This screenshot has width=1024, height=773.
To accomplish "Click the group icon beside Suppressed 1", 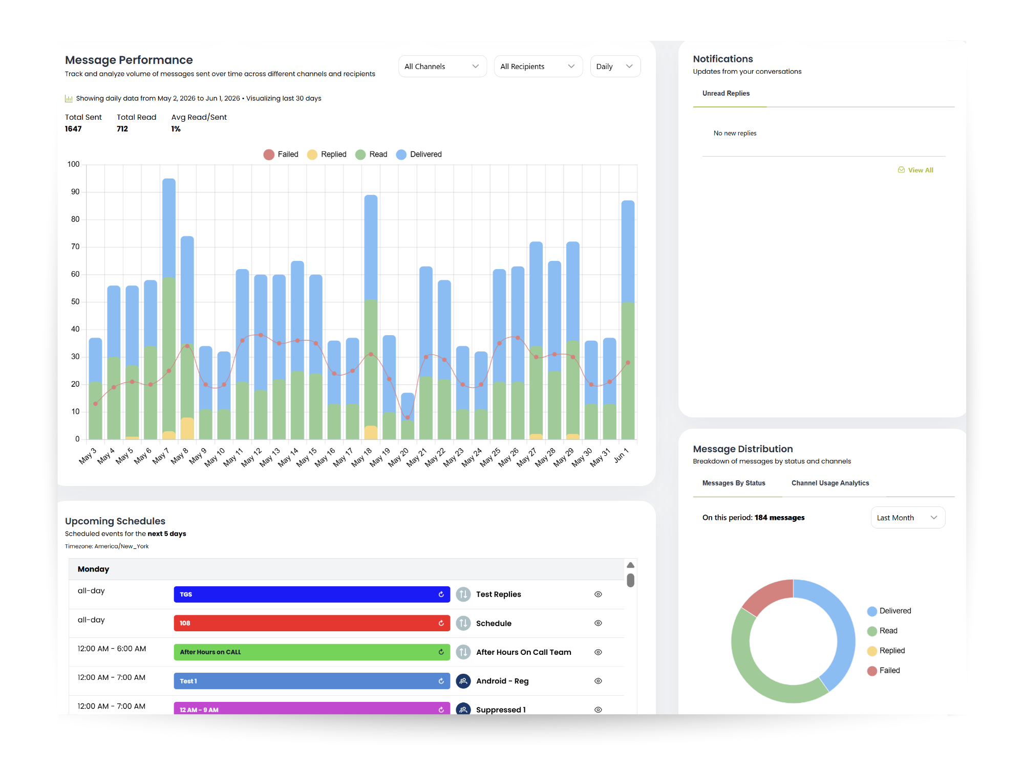I will tap(463, 709).
